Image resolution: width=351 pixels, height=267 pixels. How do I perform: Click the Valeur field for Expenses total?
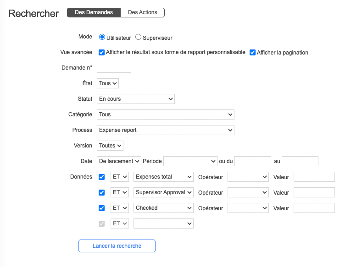314,177
